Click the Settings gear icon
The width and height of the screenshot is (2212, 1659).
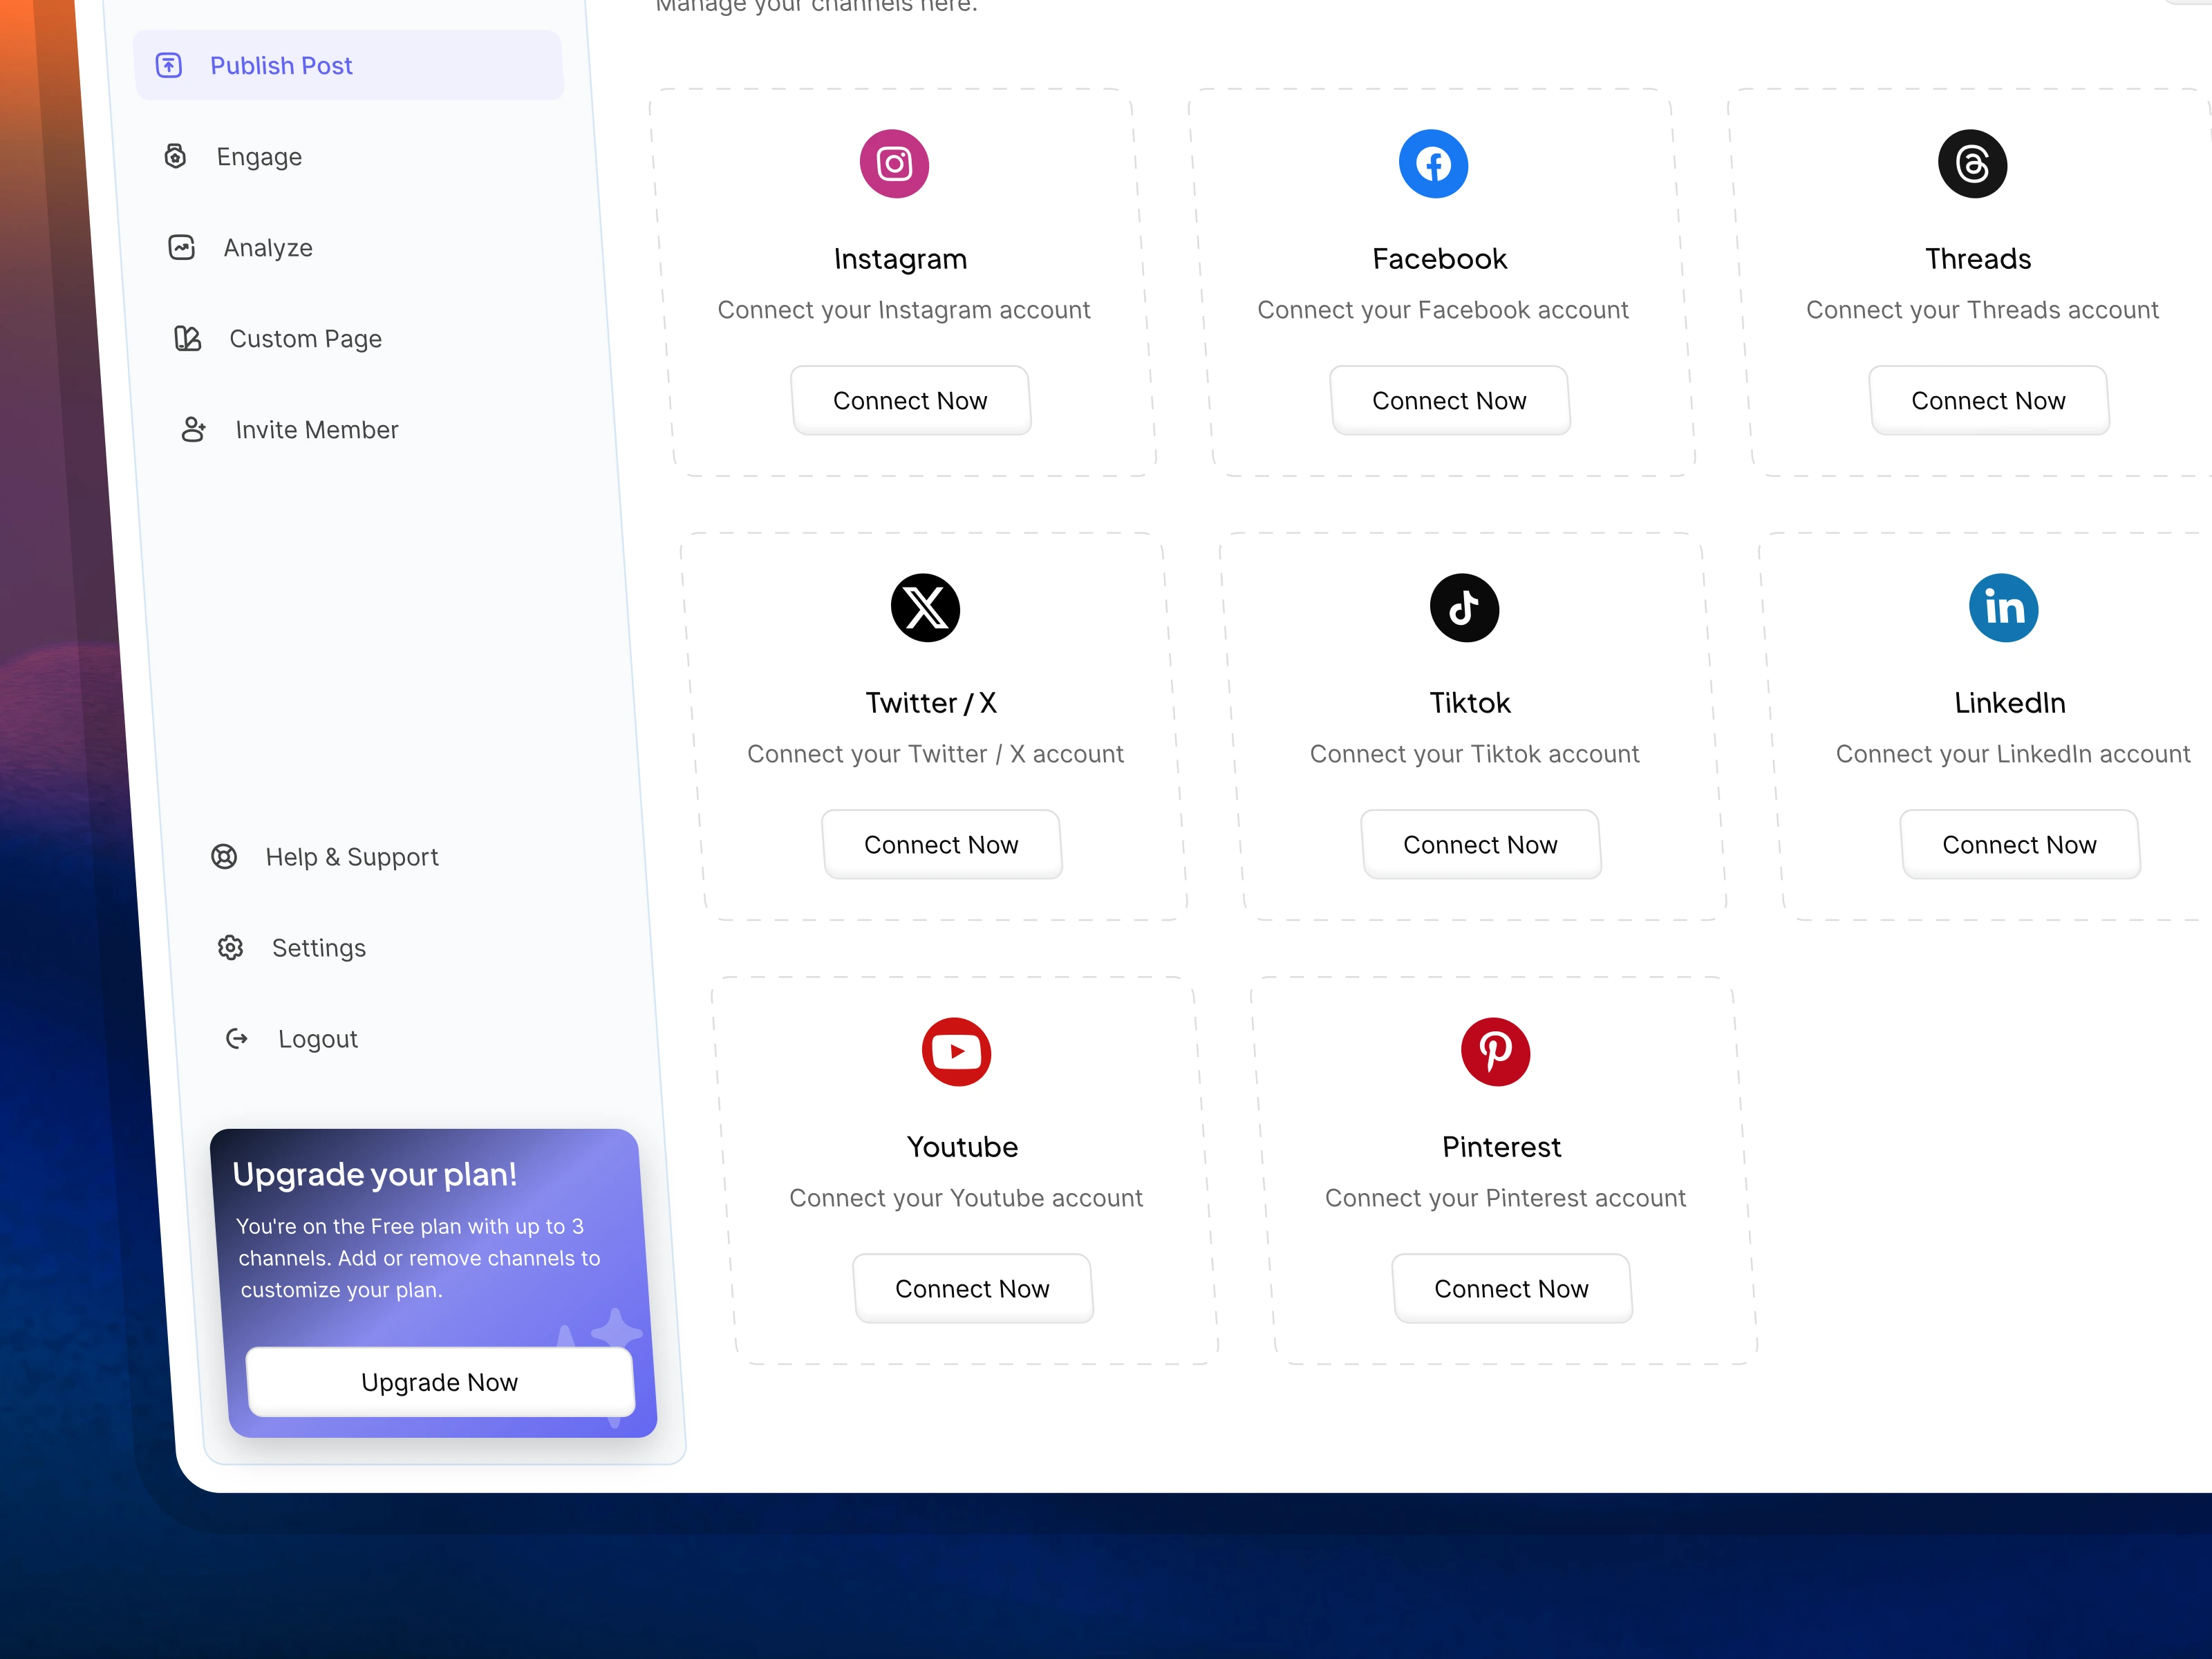(231, 948)
